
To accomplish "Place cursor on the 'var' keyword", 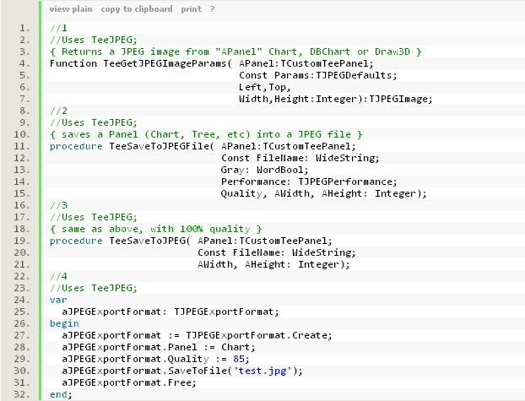I will pos(58,300).
